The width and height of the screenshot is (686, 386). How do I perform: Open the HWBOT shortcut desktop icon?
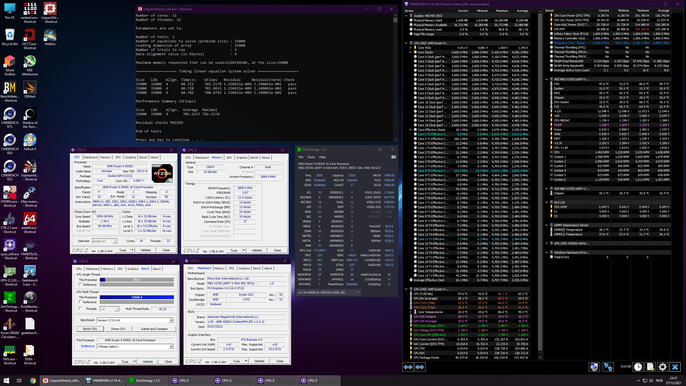[x=30, y=249]
